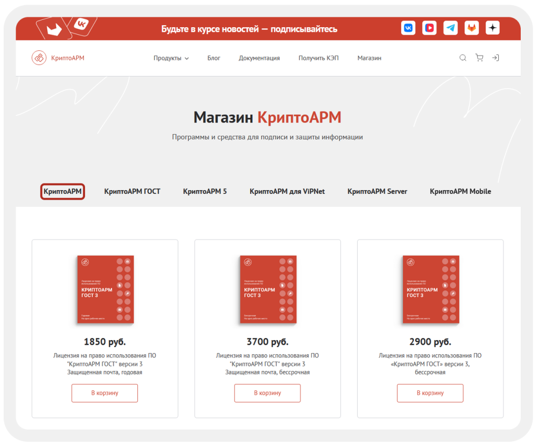This screenshot has width=537, height=447.
Task: Click Получить КЭП in the navigation
Action: click(x=318, y=58)
